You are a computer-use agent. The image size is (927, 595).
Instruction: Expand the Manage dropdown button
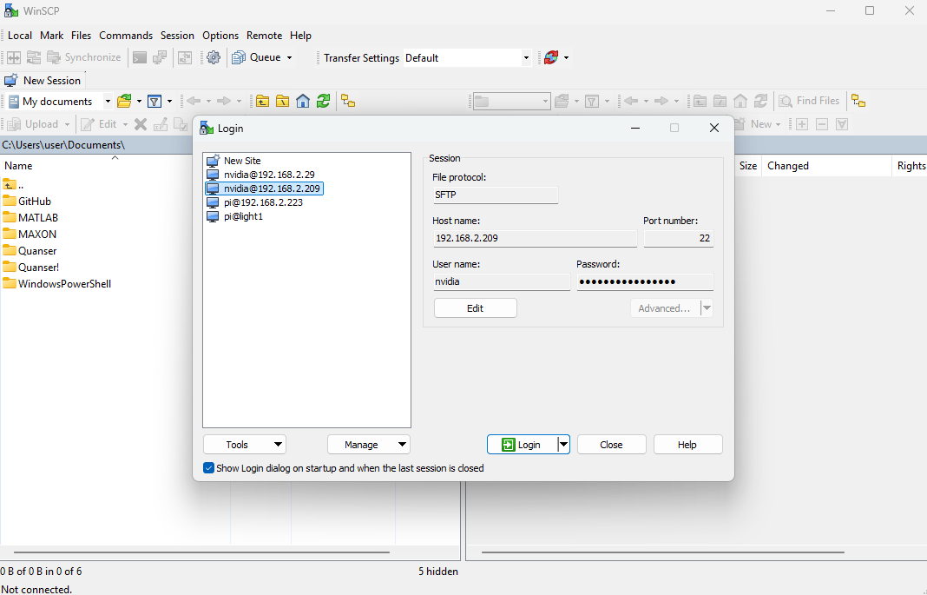(x=369, y=445)
